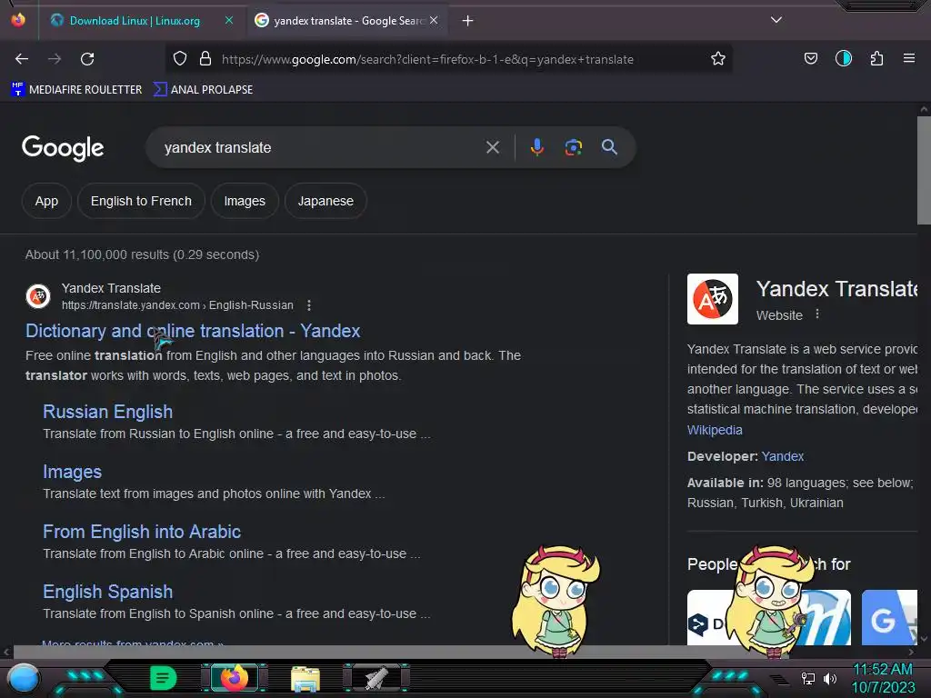Open the volume speaker tray icon
Image resolution: width=931 pixels, height=698 pixels.
click(829, 678)
